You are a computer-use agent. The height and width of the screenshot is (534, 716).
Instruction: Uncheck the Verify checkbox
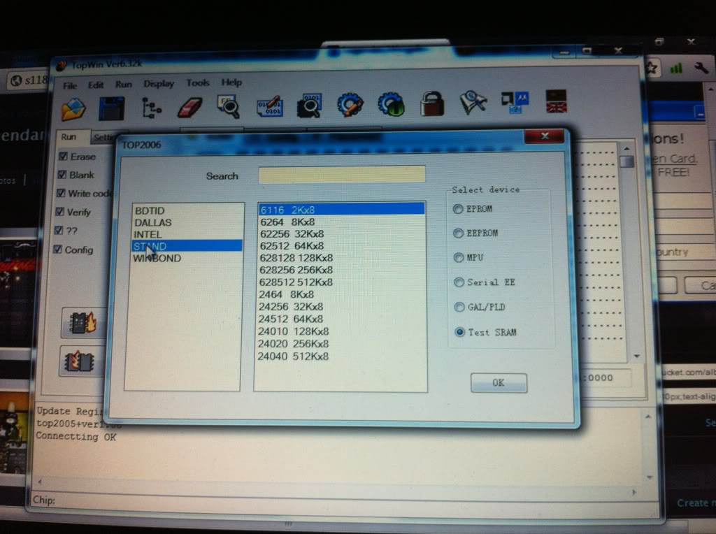[64, 212]
